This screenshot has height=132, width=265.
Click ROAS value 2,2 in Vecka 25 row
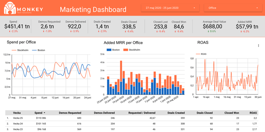(x=255, y=118)
